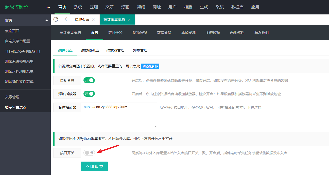Viewport: 329px width, 175px height.
Task: Click the refresh icon beside the page tabs
Action: point(56,20)
